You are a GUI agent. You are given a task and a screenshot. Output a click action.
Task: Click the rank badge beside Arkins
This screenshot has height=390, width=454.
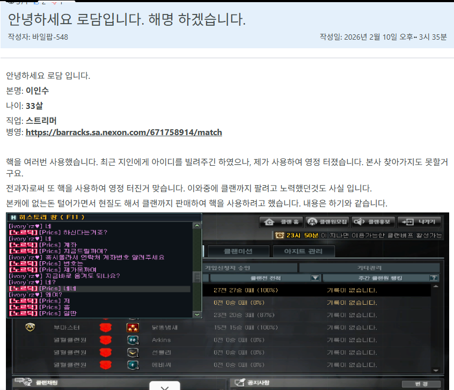[133, 340]
